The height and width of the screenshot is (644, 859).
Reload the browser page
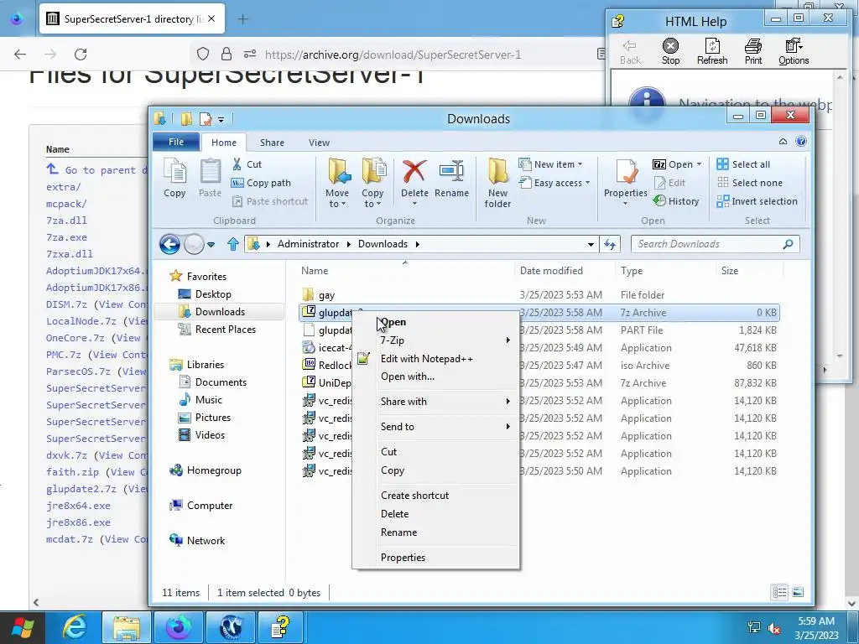(x=81, y=55)
